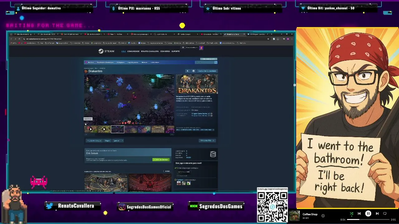Open a new browser tab with plus
Image resolution: width=399 pixels, height=224 pixels.
[272, 34]
